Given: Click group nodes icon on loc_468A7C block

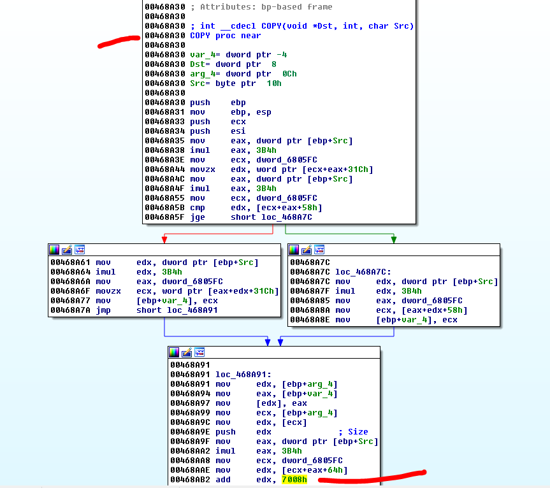Looking at the screenshot, I should [x=320, y=250].
